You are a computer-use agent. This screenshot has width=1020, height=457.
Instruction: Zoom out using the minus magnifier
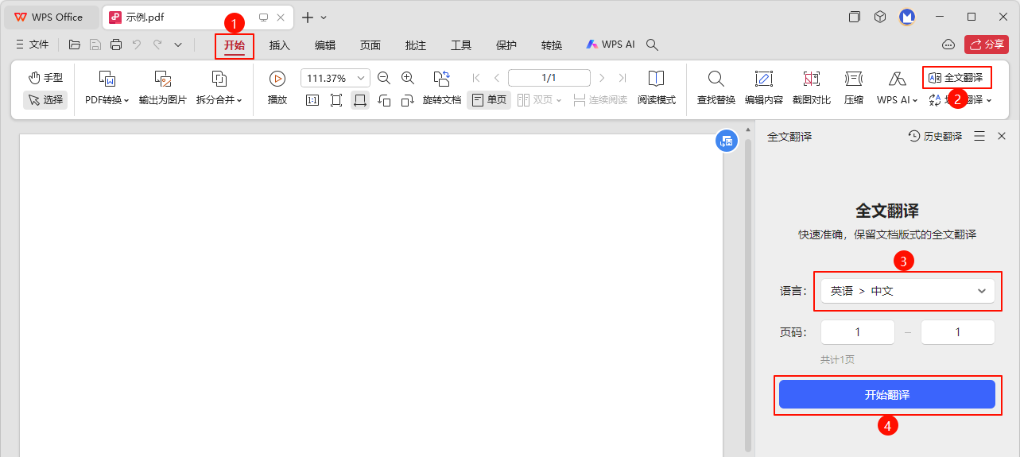click(384, 78)
